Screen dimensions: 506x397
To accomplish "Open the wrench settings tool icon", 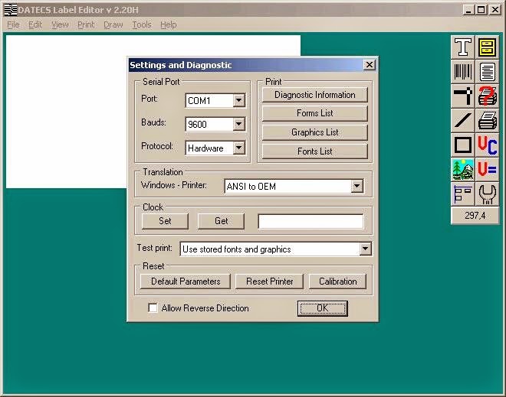I will (487, 194).
